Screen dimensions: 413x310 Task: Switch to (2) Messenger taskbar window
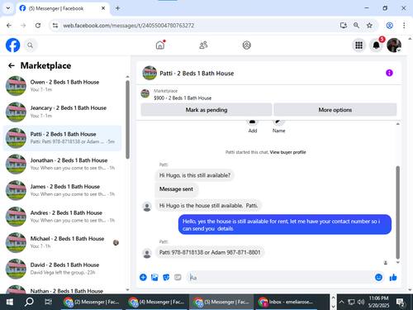point(92,302)
